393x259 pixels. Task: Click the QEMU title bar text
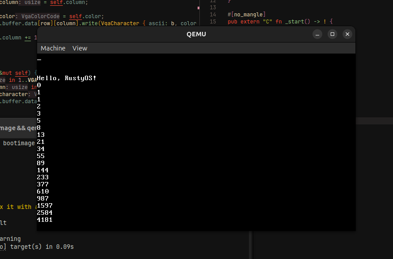pos(196,34)
